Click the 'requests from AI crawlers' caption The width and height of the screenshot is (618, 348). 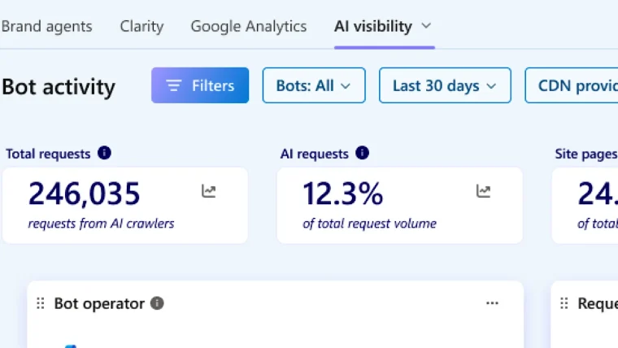coord(101,224)
